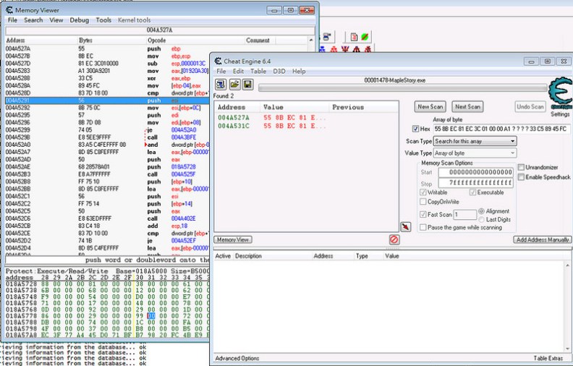
Task: Select result address 004A531C
Action: pos(234,126)
